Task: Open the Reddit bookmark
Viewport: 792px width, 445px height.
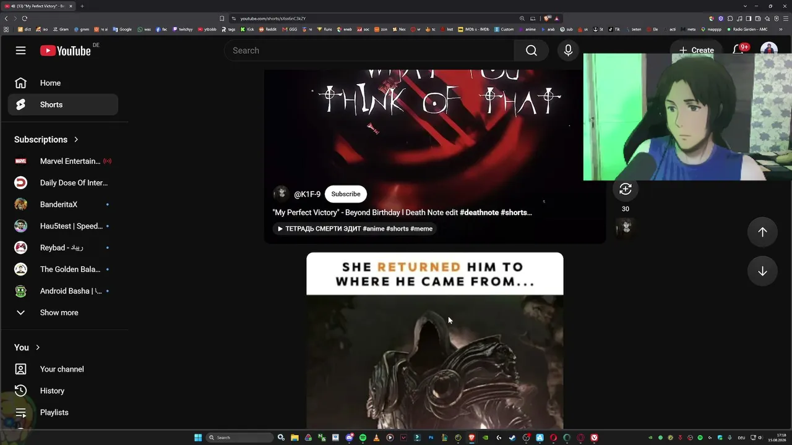Action: (x=268, y=29)
